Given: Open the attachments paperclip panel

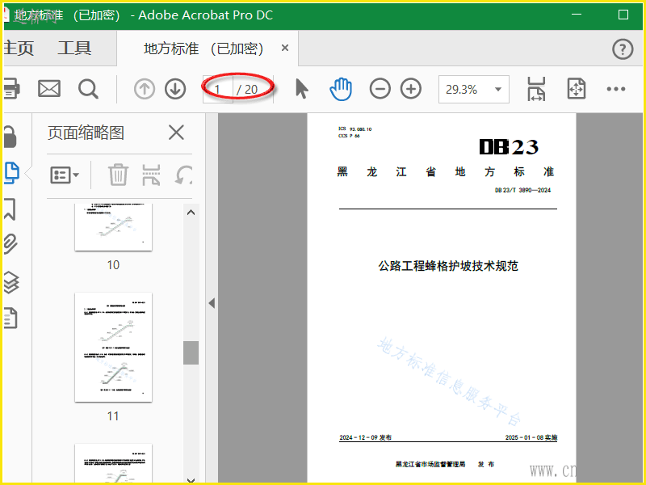Looking at the screenshot, I should (10, 244).
